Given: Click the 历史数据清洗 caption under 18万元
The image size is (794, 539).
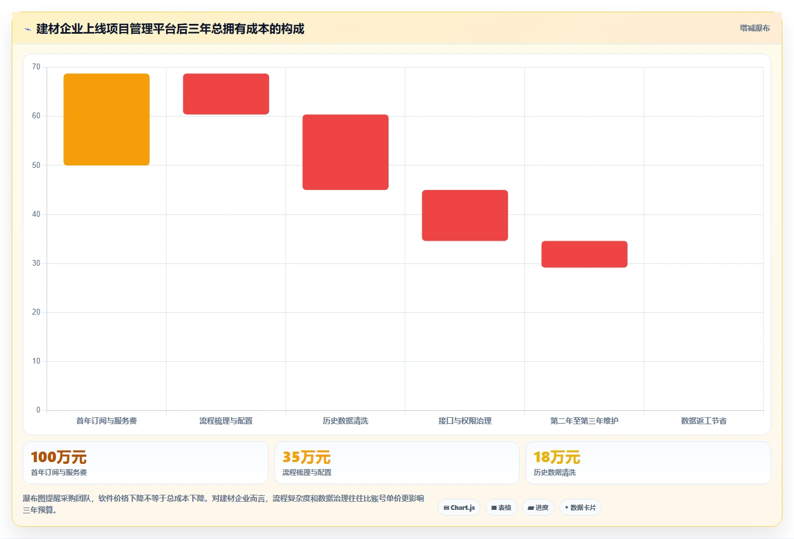Looking at the screenshot, I should [555, 473].
